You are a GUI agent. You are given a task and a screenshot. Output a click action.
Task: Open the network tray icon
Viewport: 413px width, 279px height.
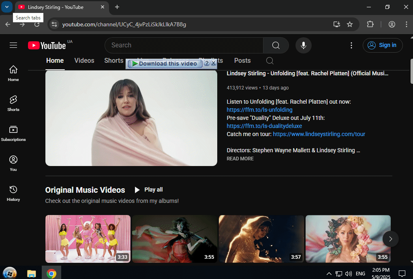coord(339,274)
